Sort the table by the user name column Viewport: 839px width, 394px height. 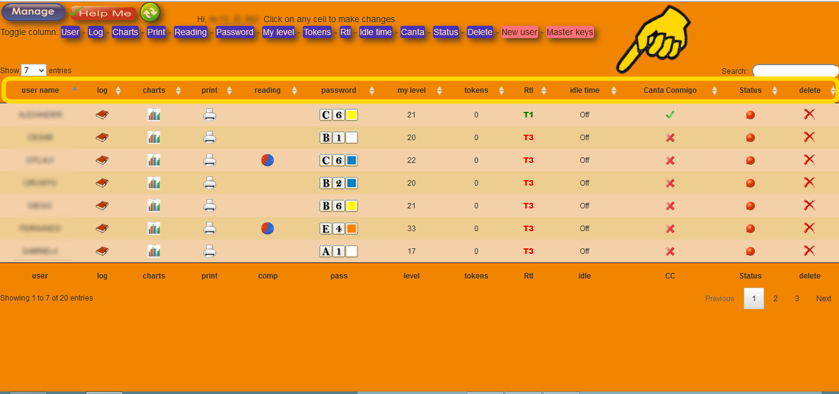[41, 90]
